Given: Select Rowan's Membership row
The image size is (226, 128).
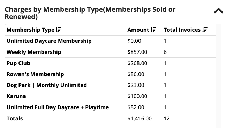Looking at the screenshot, I should click(x=111, y=74).
